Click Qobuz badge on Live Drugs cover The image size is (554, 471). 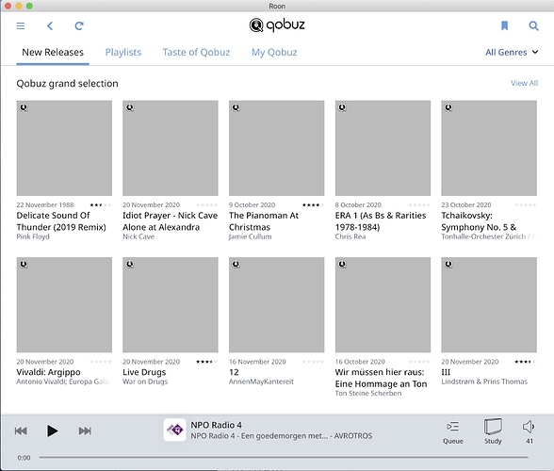tap(130, 264)
